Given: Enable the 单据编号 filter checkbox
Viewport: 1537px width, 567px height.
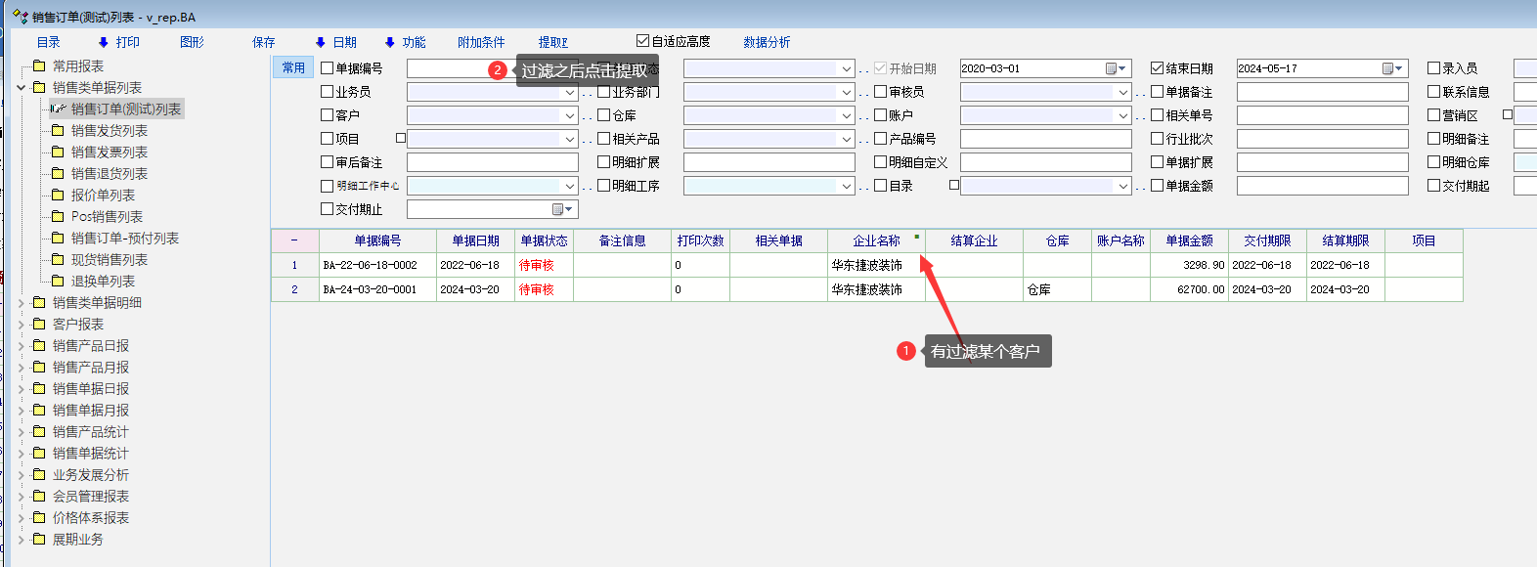Looking at the screenshot, I should pos(328,68).
